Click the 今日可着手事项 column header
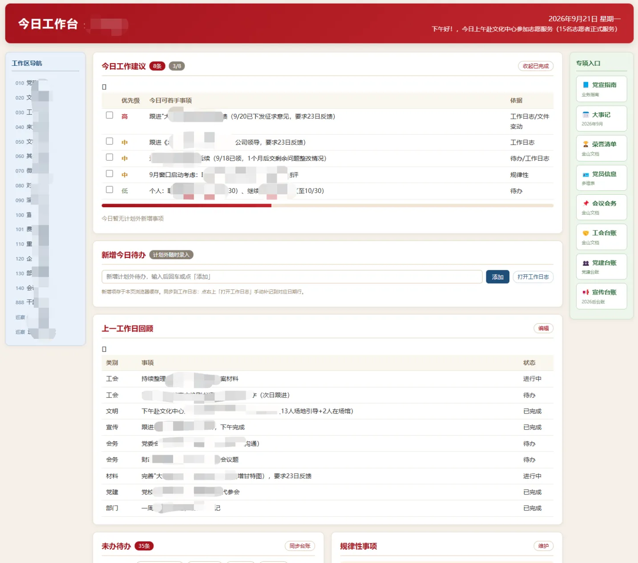 (170, 101)
